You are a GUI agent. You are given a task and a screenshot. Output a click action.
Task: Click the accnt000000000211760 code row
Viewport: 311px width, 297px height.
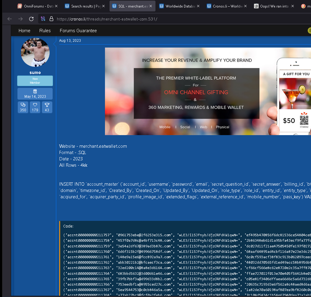coord(187,252)
